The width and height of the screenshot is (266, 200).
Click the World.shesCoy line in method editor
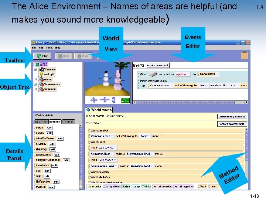click(x=166, y=177)
